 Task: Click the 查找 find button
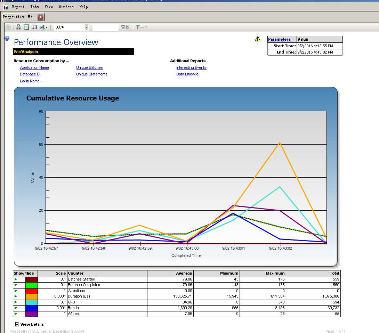[125, 27]
